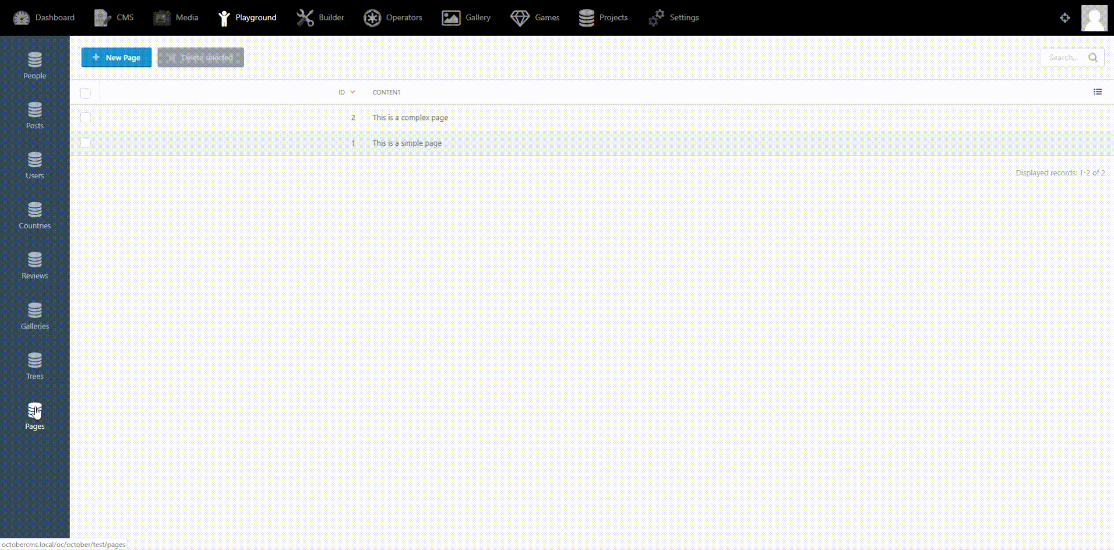Select the Playground figure icon
This screenshot has height=550, width=1114.
[x=224, y=18]
